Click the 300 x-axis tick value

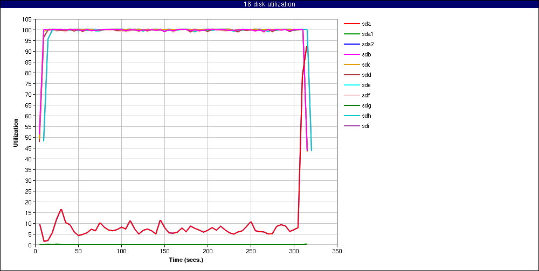pos(294,251)
